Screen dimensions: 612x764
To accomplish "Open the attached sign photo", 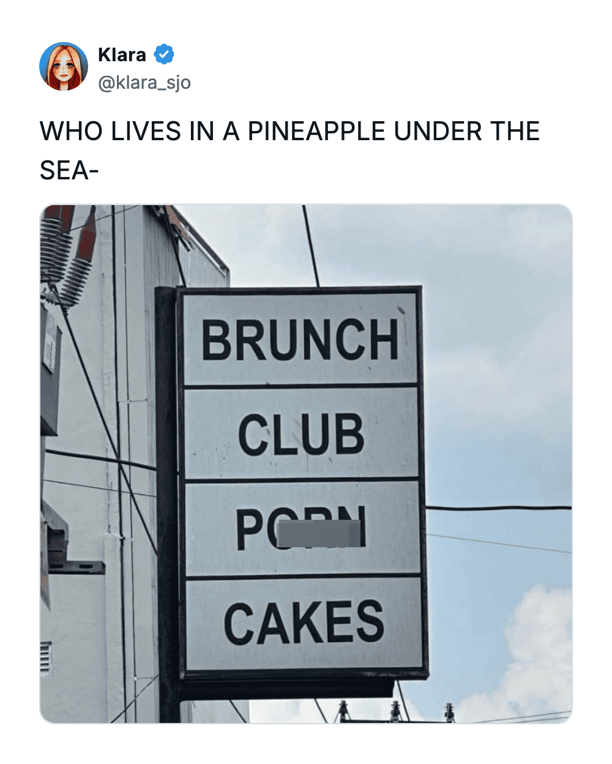I will 306,463.
